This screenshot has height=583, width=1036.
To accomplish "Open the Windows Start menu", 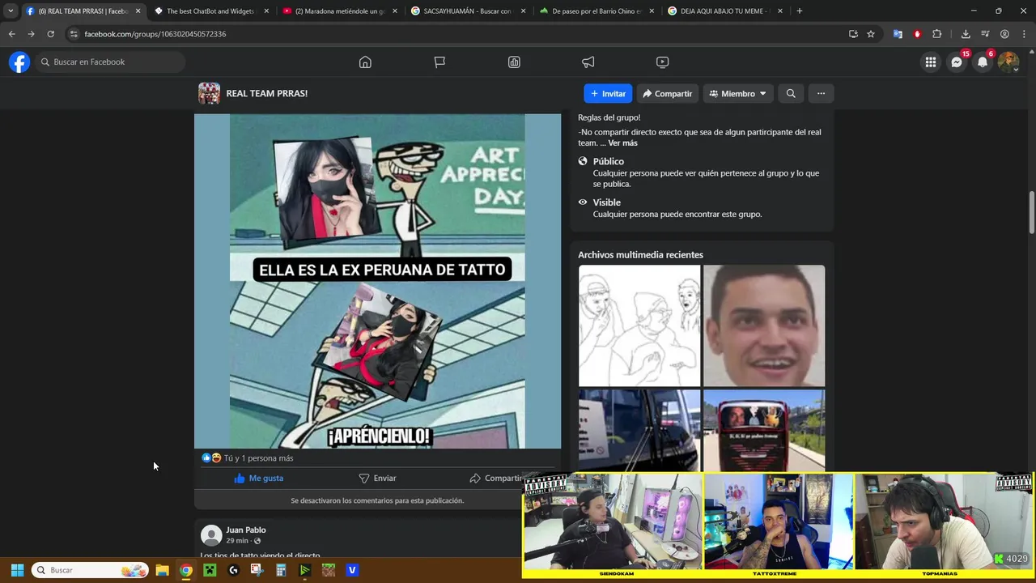I will click(x=17, y=570).
